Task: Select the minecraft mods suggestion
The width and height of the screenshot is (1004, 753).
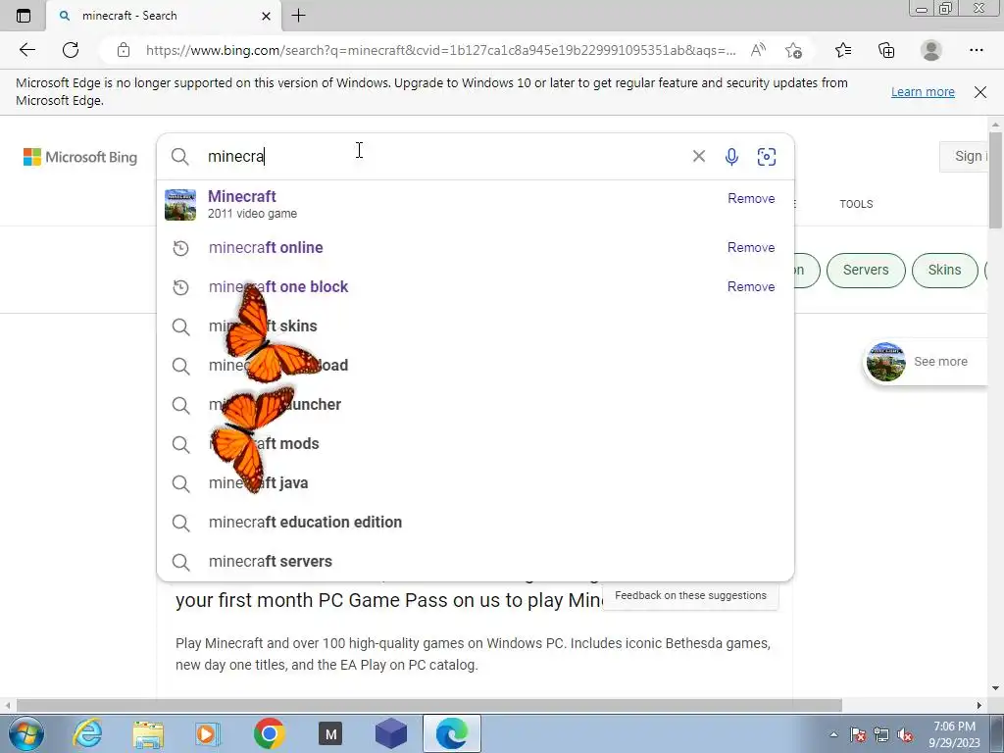Action: pyautogui.click(x=476, y=444)
